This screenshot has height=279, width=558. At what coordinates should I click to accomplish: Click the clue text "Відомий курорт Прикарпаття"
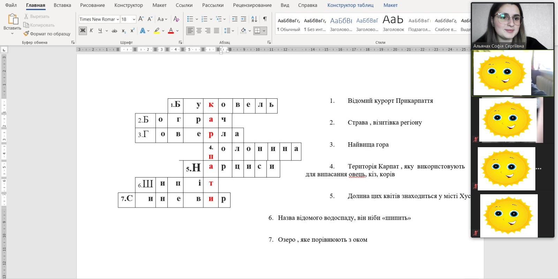[390, 101]
